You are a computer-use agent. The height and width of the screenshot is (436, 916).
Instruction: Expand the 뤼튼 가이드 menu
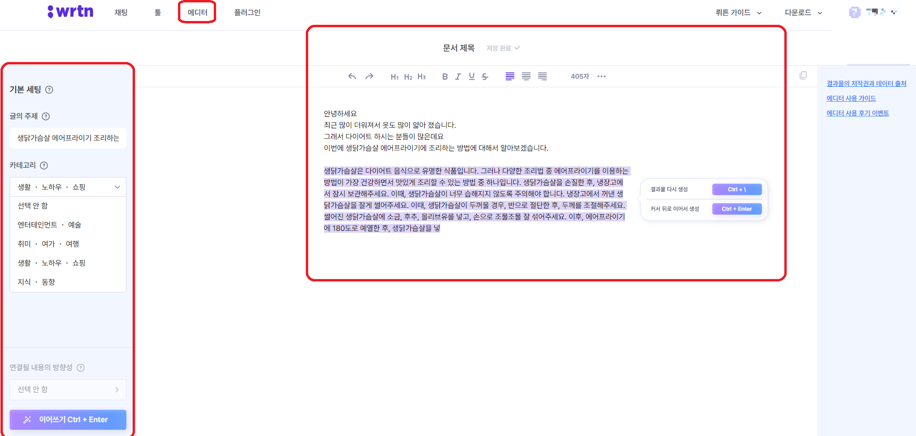tap(739, 12)
